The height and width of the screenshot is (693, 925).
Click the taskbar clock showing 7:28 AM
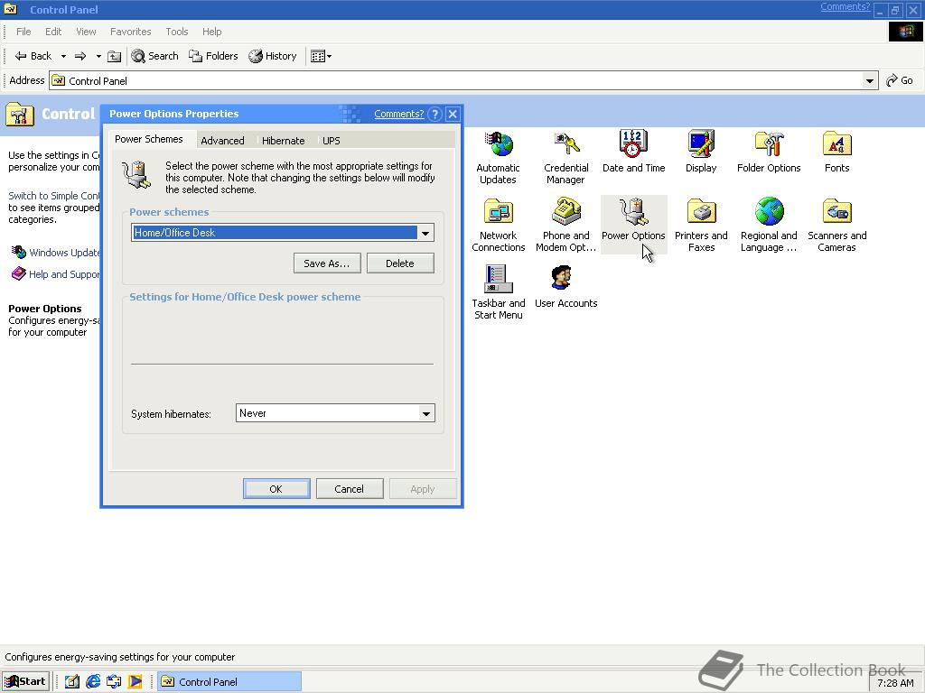tap(895, 684)
